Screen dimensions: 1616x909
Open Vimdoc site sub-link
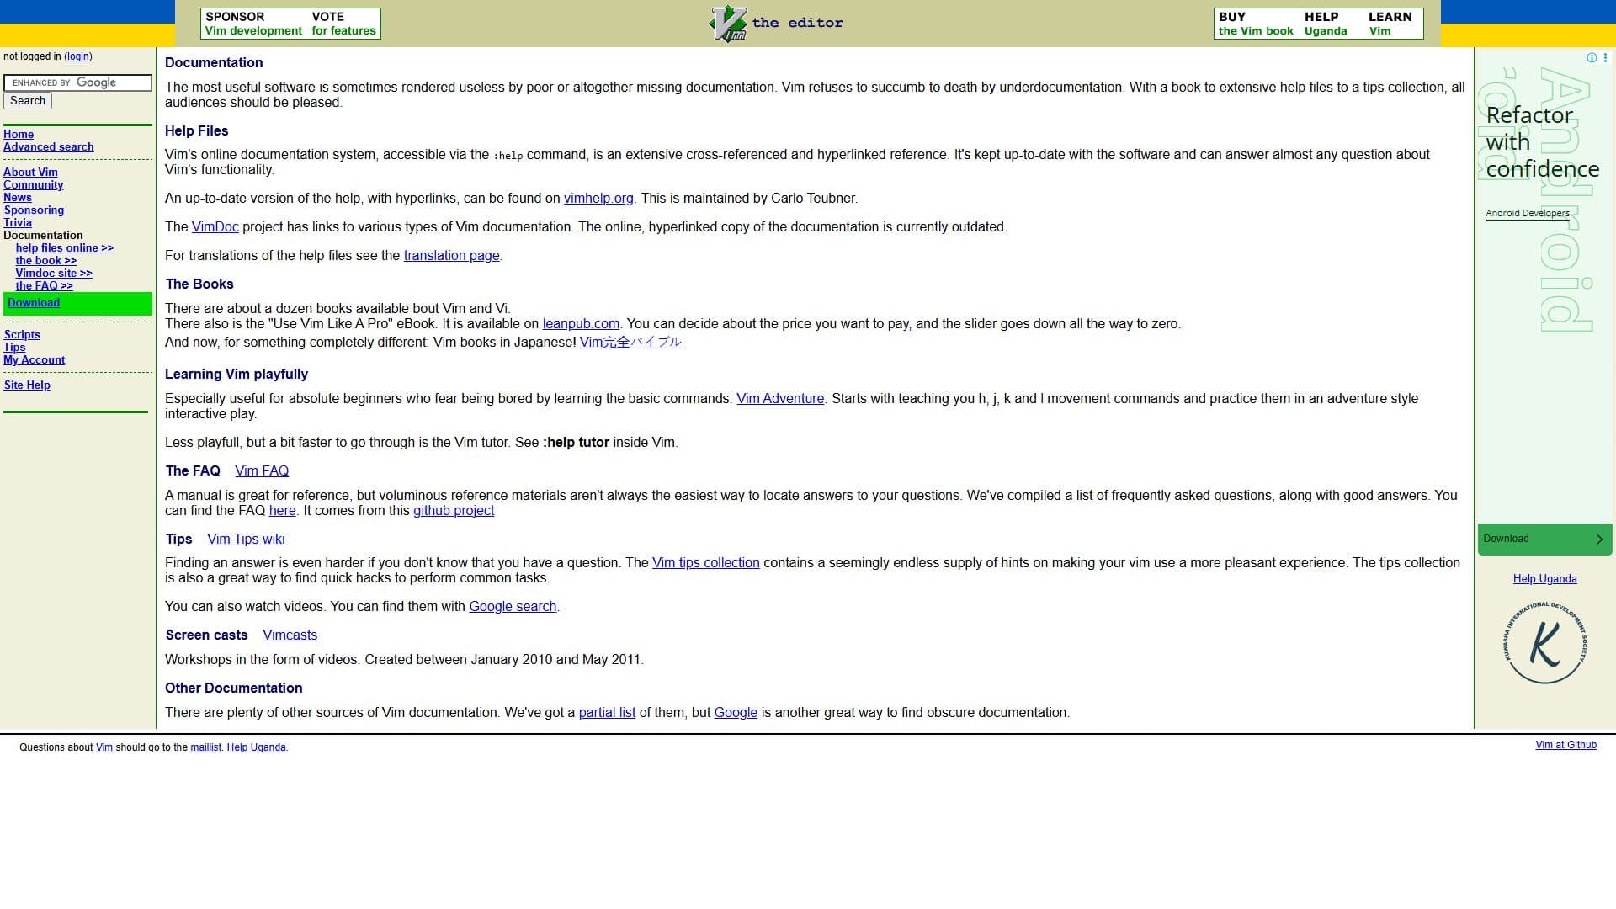click(x=54, y=274)
